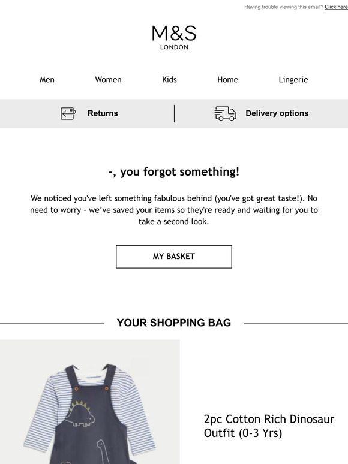Open the Home category

(x=228, y=80)
